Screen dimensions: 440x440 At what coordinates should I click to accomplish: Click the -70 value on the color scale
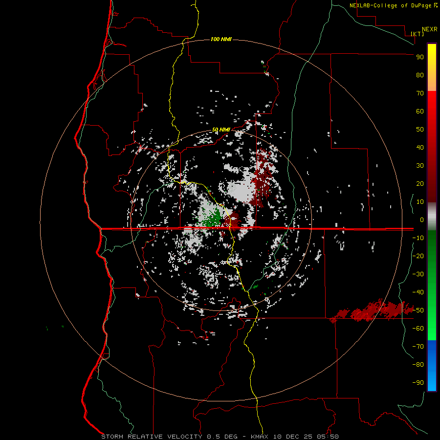point(418,347)
